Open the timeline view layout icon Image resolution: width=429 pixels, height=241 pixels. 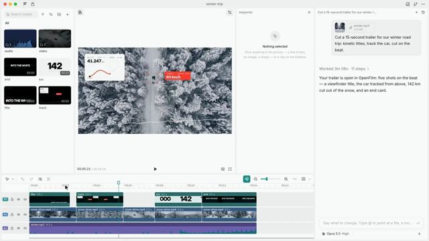tap(304, 179)
